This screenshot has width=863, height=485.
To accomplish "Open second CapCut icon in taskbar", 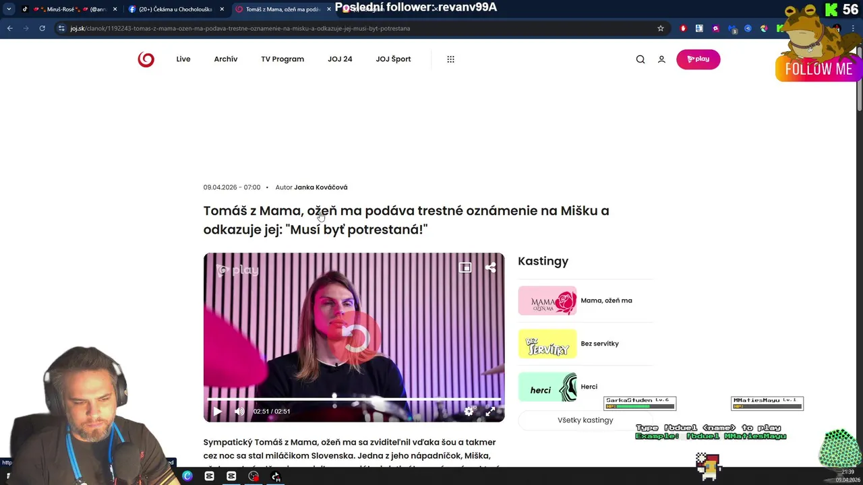I will (231, 476).
